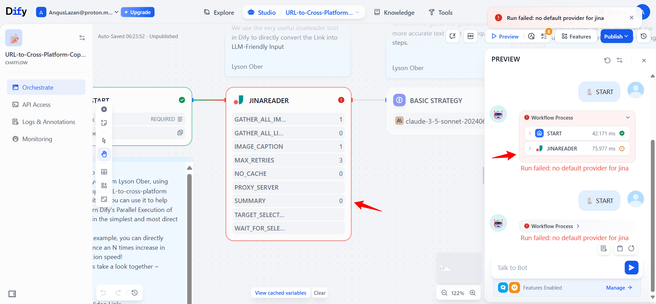Click the Dify logo
The image size is (656, 304).
point(16,12)
